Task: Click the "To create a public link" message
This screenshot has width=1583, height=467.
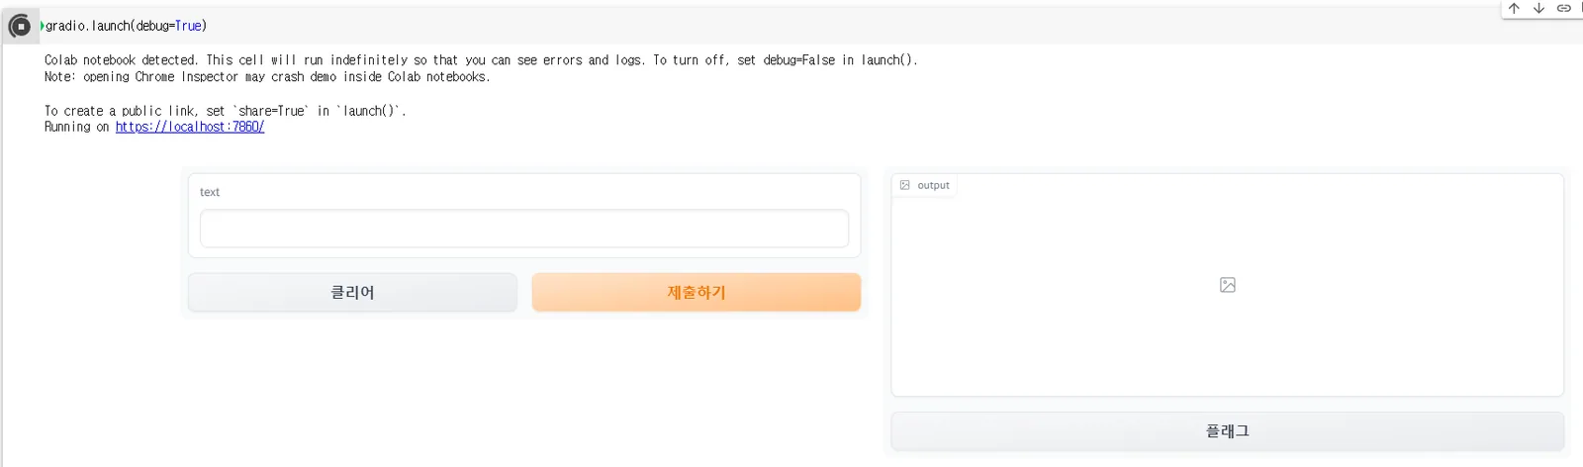Action: 226,111
